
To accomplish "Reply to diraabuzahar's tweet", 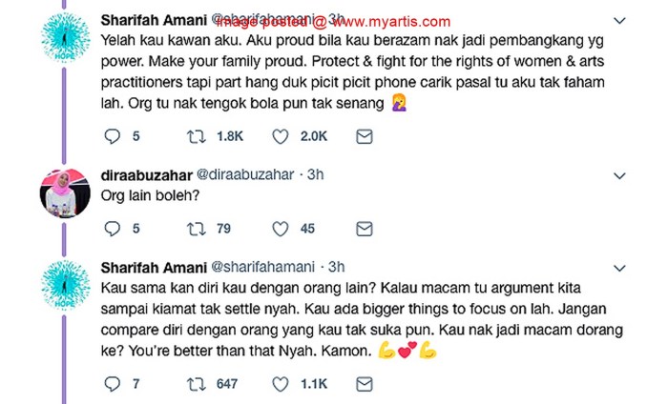I will 112,229.
